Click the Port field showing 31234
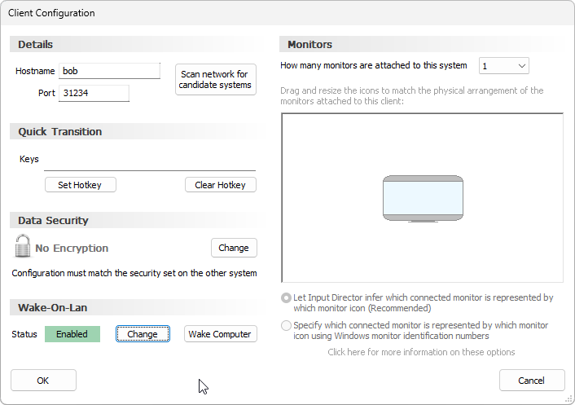This screenshot has height=405, width=575. [94, 93]
